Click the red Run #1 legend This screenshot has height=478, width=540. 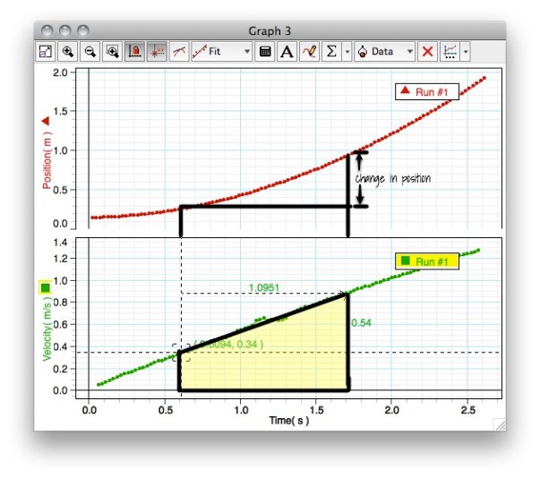(x=427, y=92)
